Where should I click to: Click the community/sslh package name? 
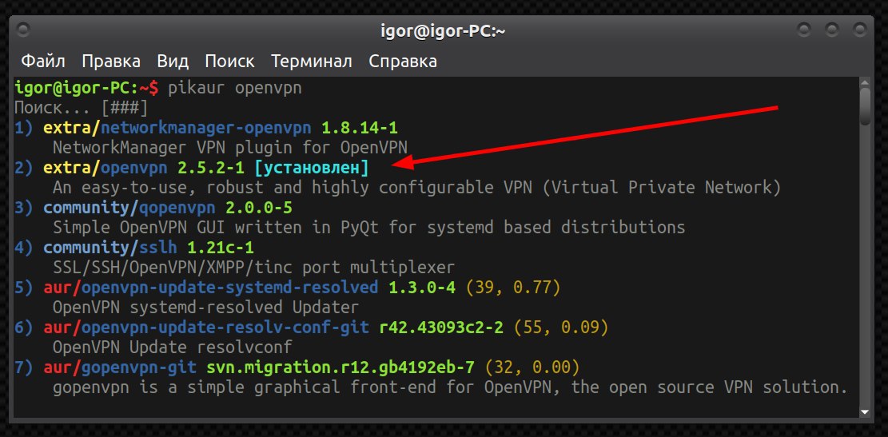coord(110,248)
